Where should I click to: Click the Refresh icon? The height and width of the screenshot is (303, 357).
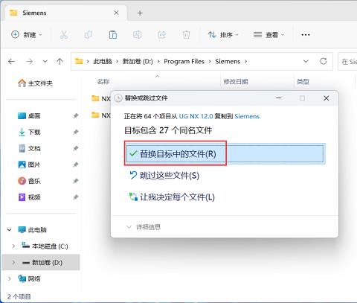click(x=324, y=61)
